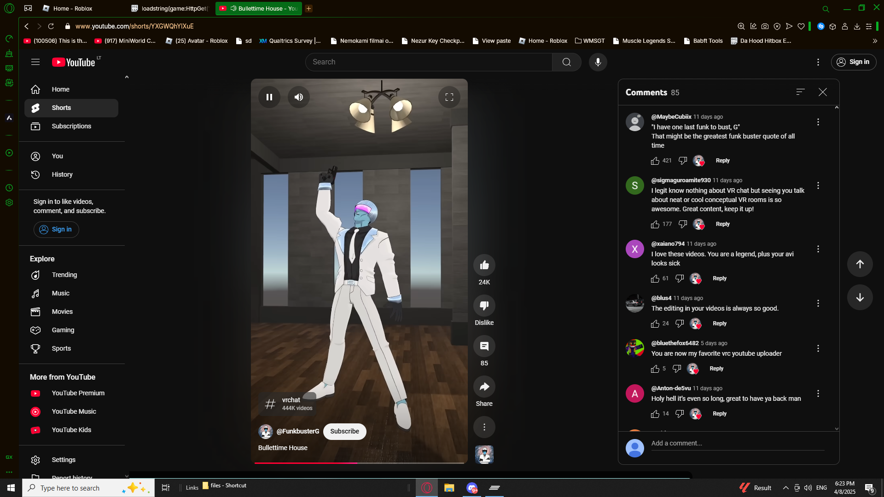Close the Comments panel
The image size is (884, 497).
(x=823, y=92)
